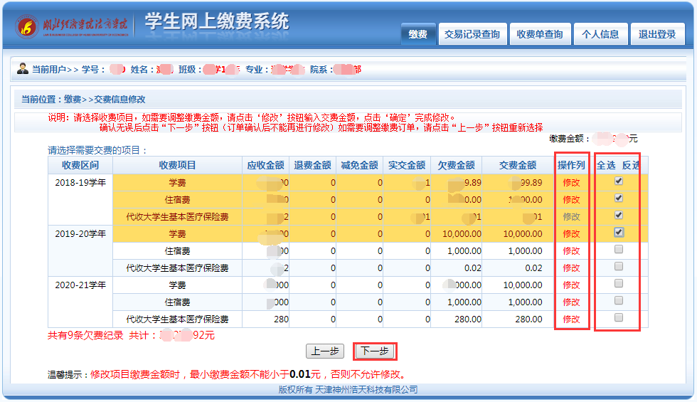Click 修改 for 2018-19学年 医疗保险费

pos(571,216)
